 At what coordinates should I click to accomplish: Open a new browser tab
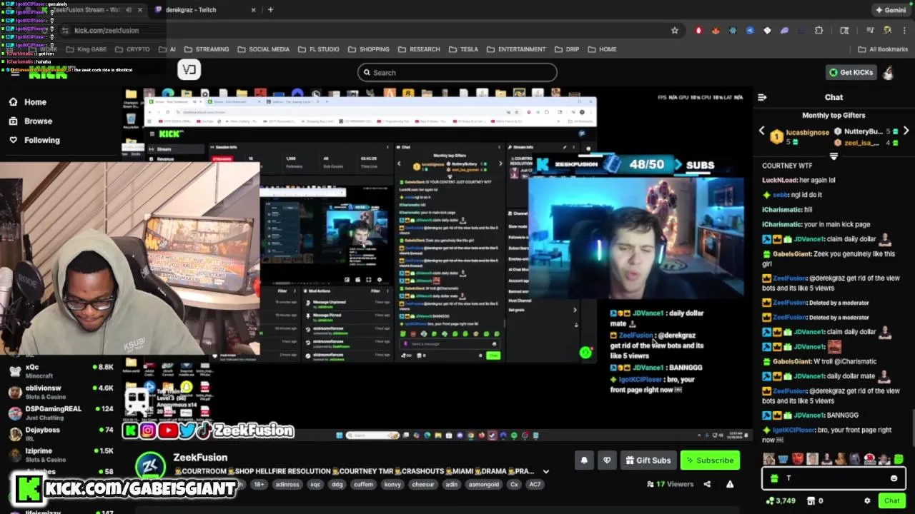pos(270,10)
